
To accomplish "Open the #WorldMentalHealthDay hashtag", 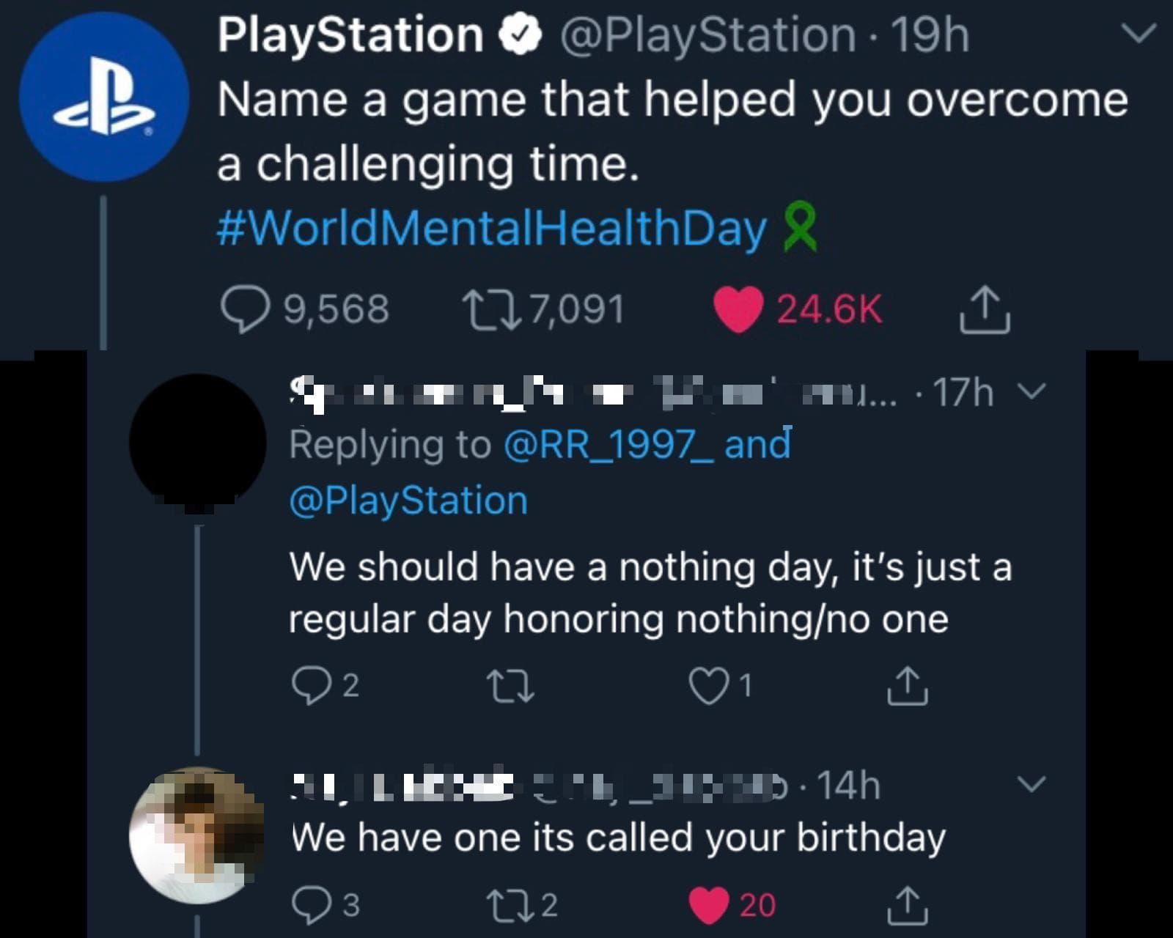I will tap(491, 228).
